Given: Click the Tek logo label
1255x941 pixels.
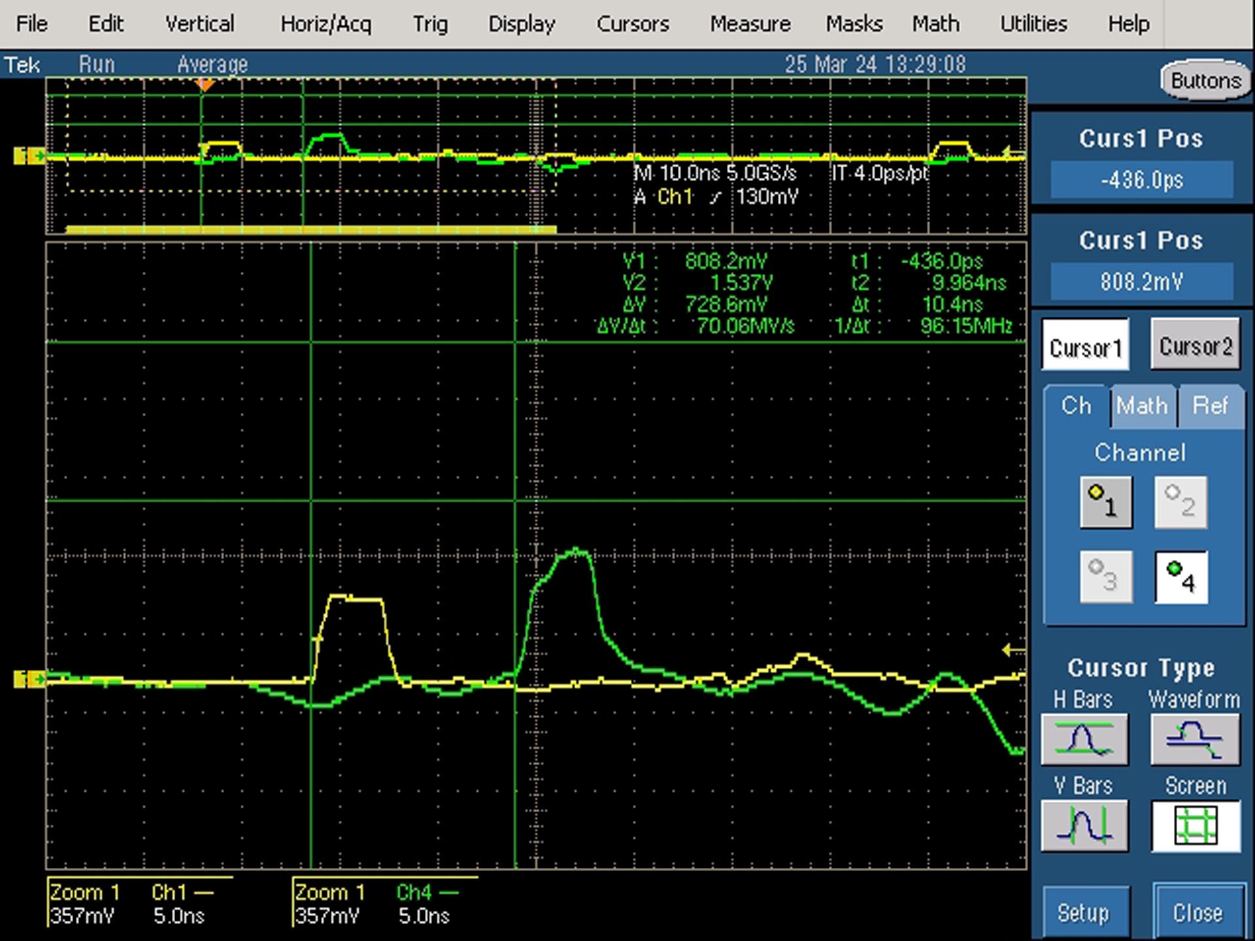Looking at the screenshot, I should click(22, 65).
